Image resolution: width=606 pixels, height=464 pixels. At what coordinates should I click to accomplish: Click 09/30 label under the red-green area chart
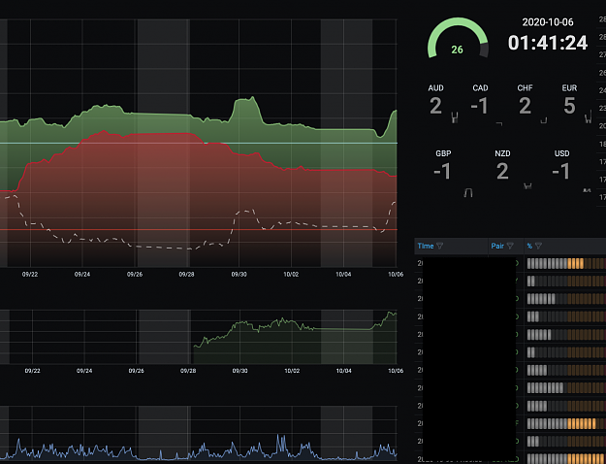[x=239, y=275]
